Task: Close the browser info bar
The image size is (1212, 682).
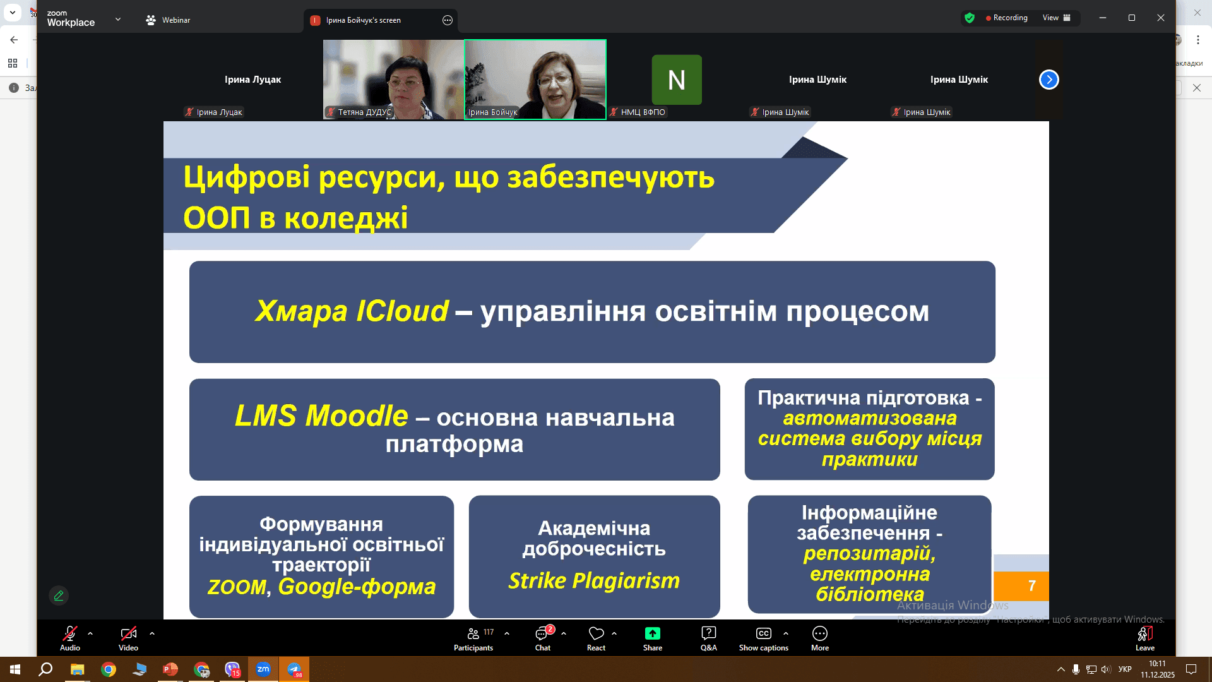Action: [1197, 88]
